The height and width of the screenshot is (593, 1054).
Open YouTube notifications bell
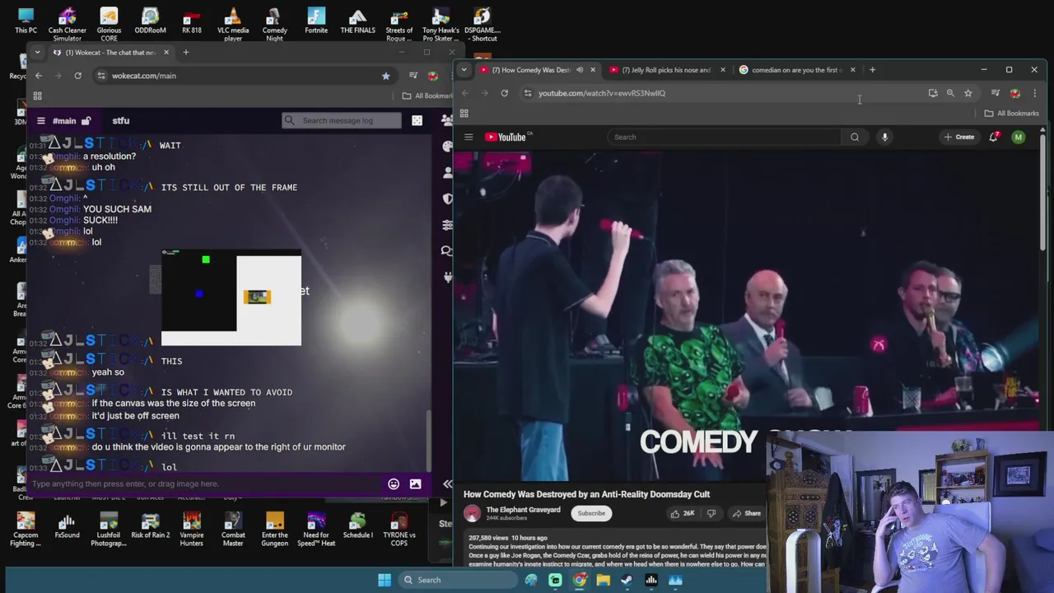994,137
